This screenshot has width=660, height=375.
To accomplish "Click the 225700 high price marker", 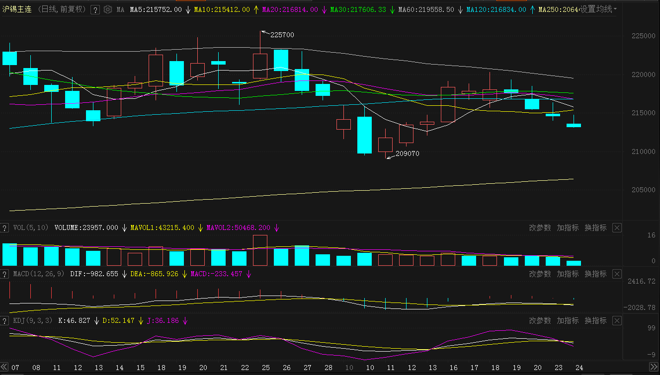I will (282, 35).
